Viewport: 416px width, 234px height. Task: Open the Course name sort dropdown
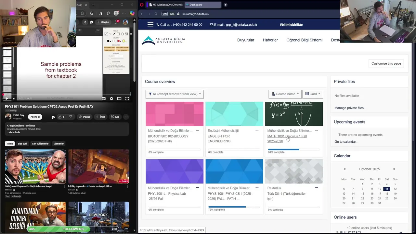(x=285, y=94)
